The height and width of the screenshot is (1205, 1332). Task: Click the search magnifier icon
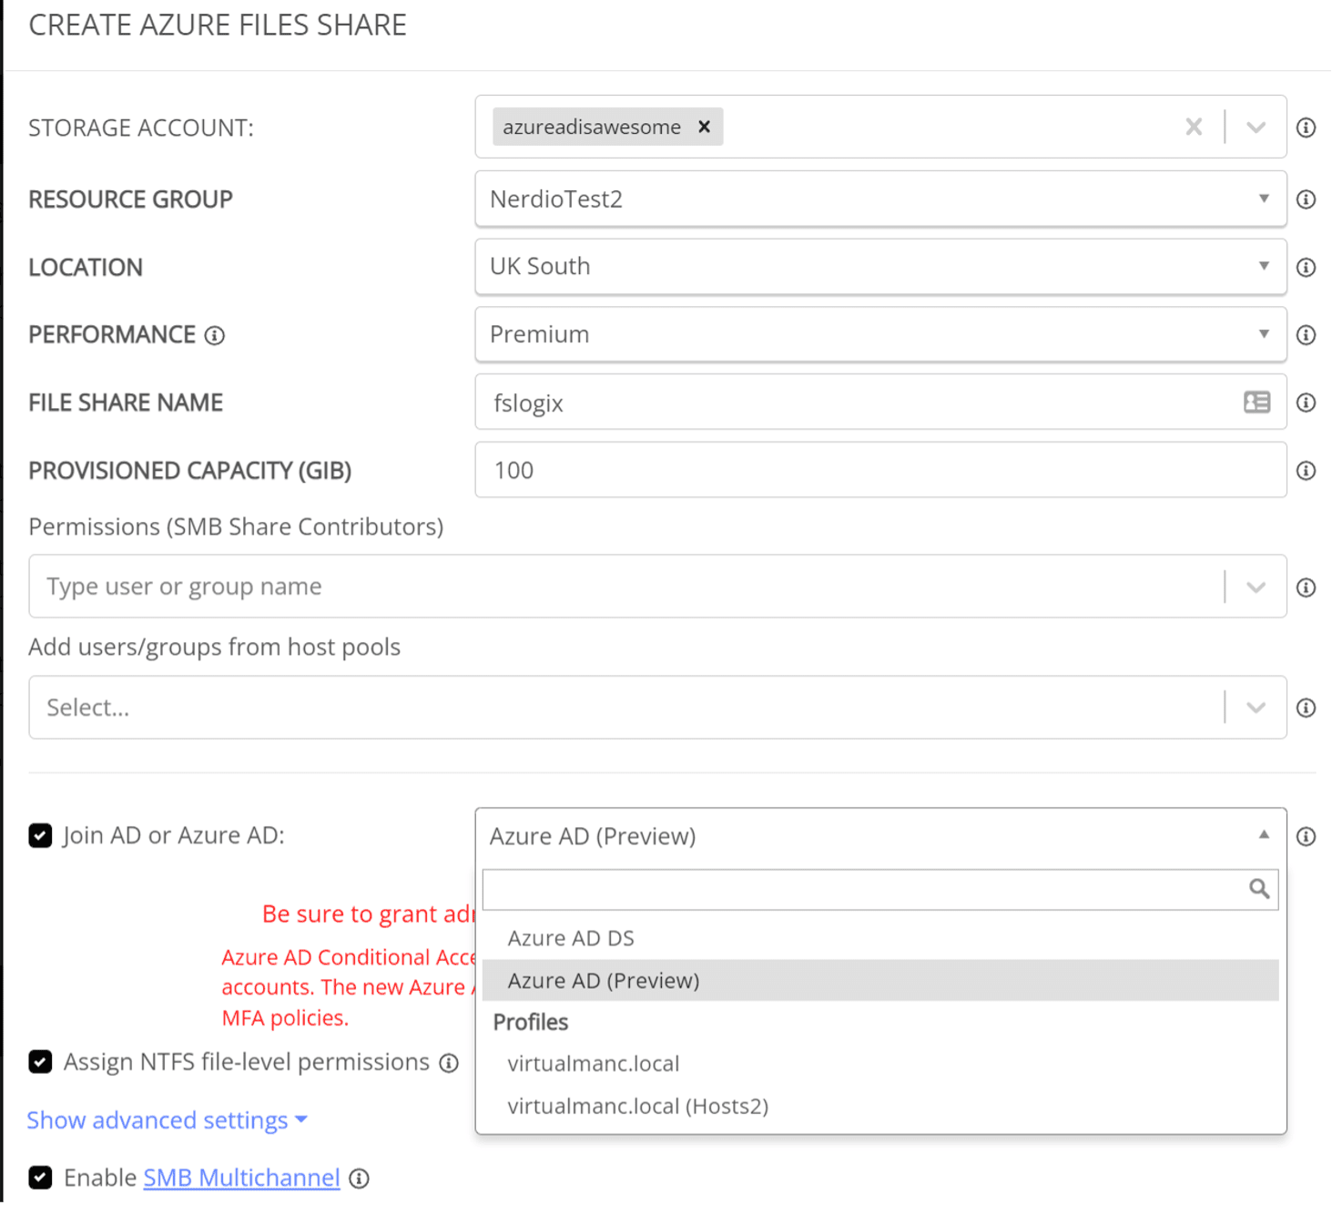point(1258,889)
